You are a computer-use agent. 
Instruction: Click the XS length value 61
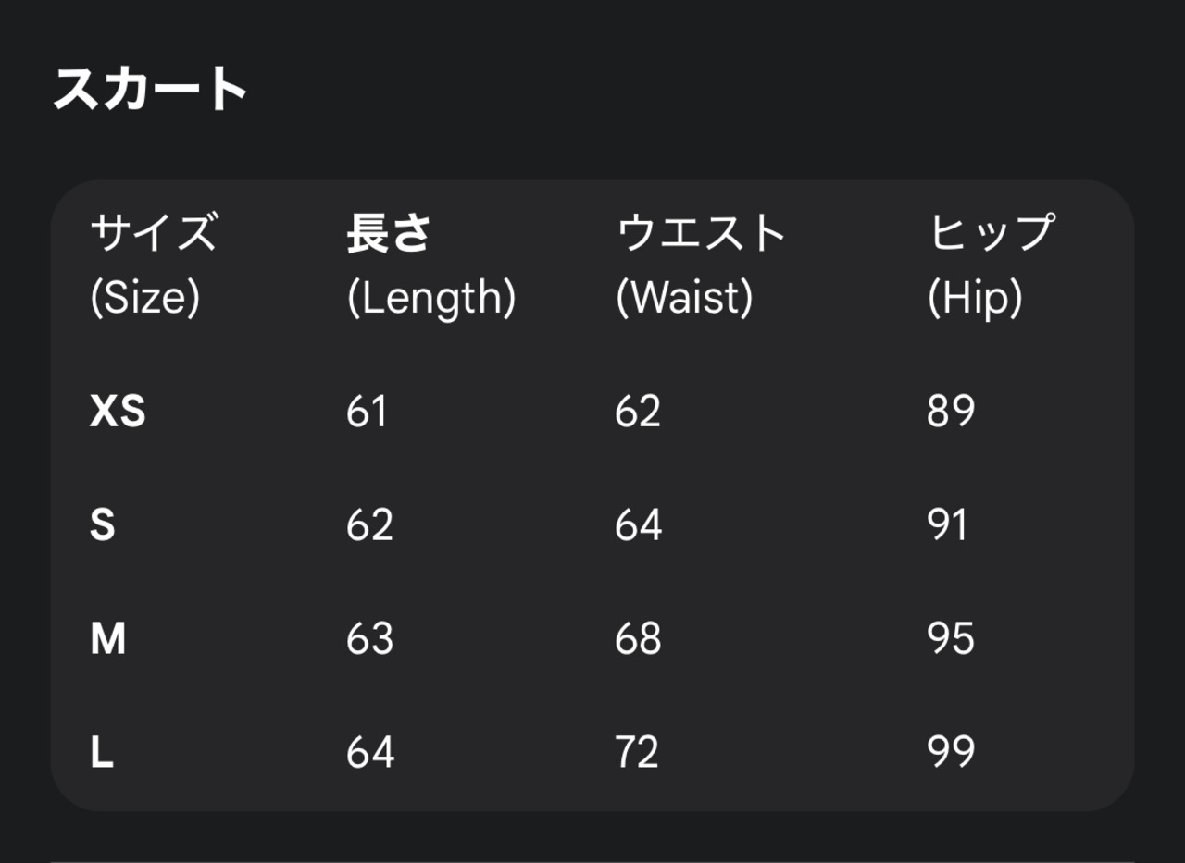pyautogui.click(x=367, y=411)
